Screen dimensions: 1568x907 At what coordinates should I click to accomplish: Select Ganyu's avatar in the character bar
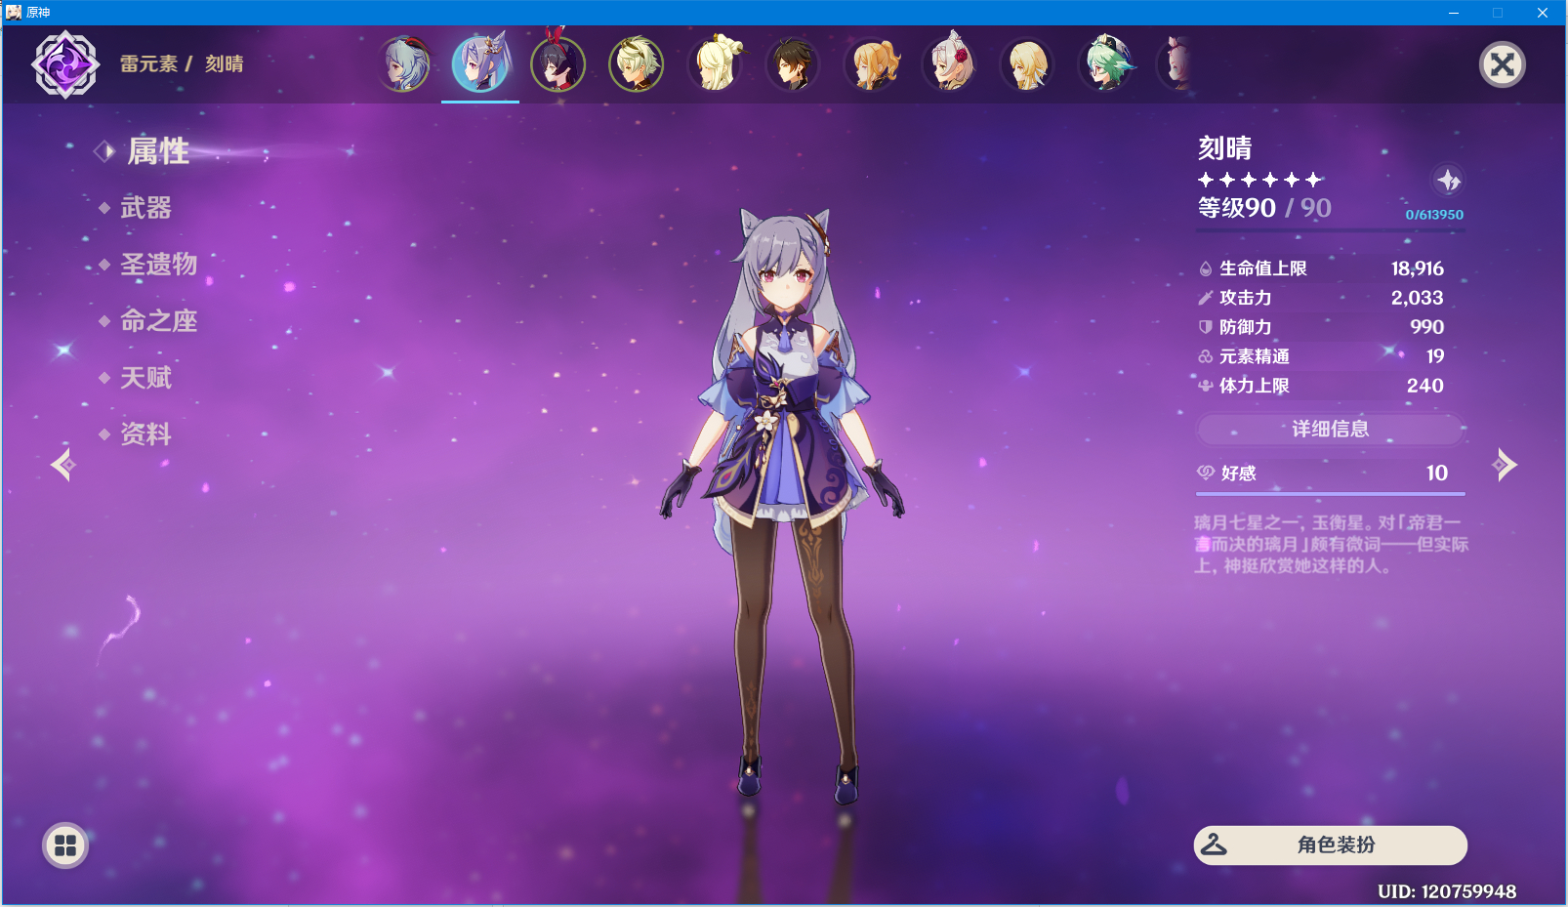(403, 64)
